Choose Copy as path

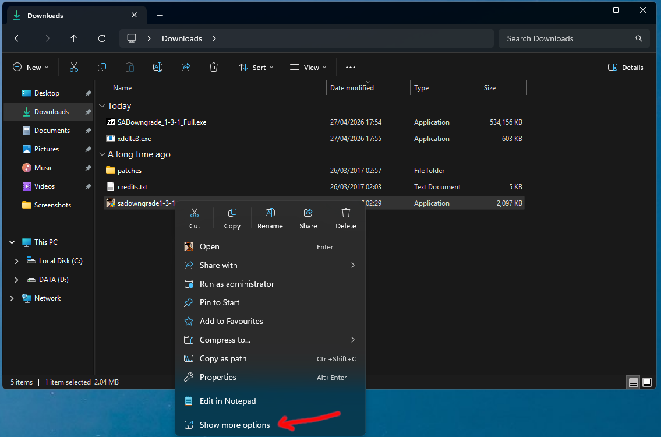pyautogui.click(x=270, y=358)
